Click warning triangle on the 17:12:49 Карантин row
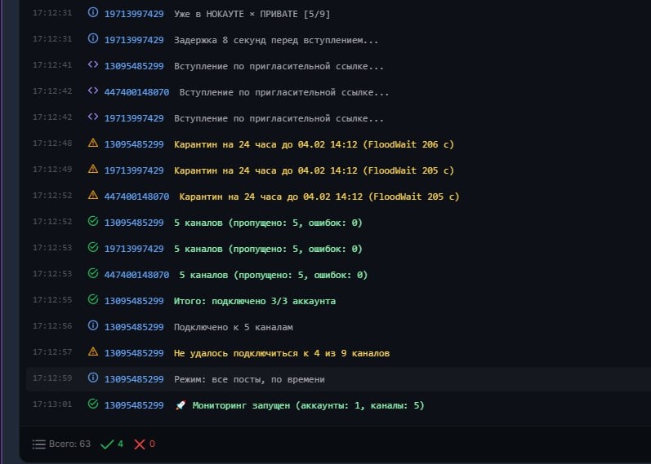Screen dimensions: 651x464 tap(93, 169)
